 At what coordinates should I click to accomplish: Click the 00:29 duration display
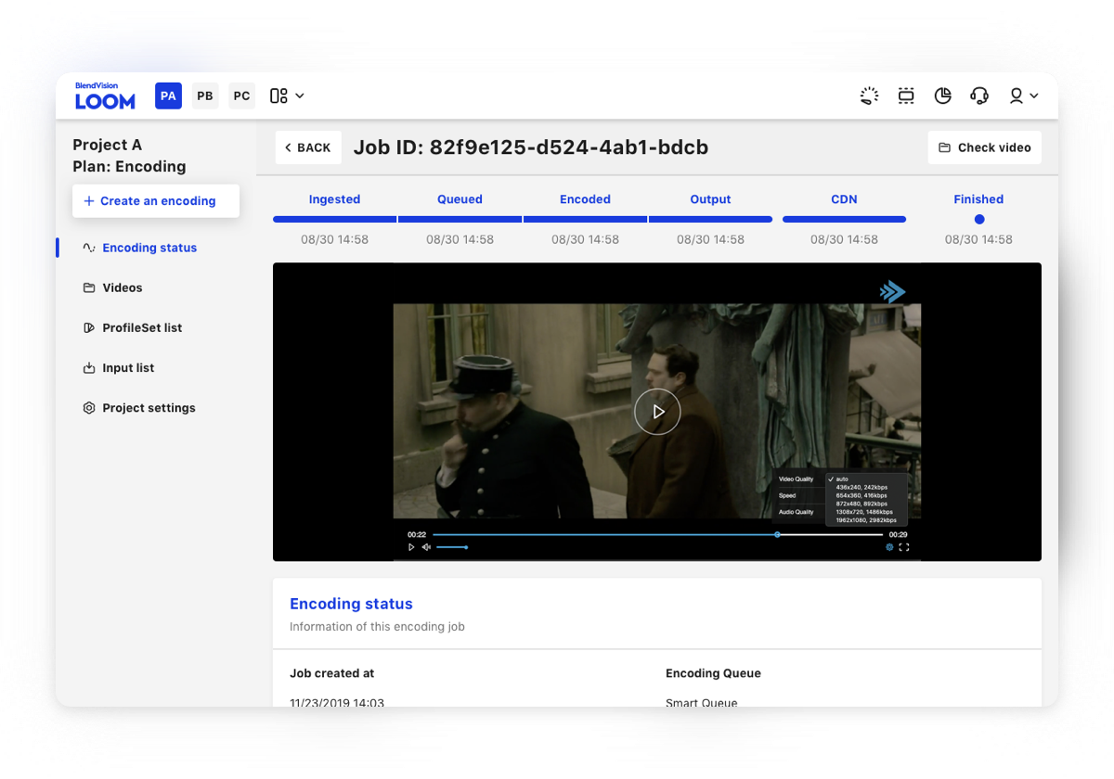click(898, 534)
